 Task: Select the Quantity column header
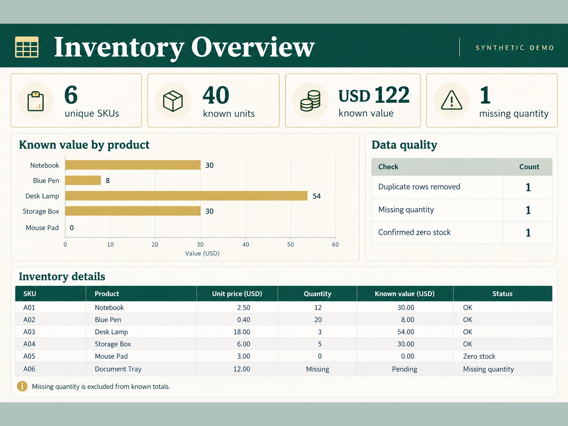pos(317,294)
